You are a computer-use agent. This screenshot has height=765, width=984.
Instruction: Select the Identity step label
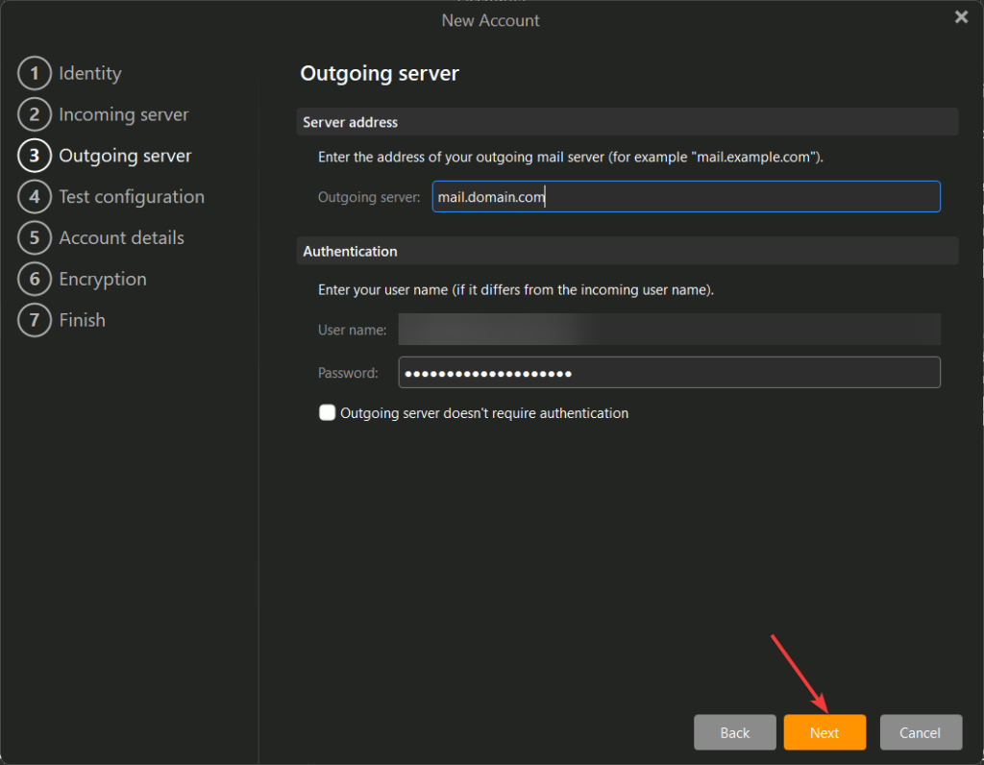pos(90,73)
